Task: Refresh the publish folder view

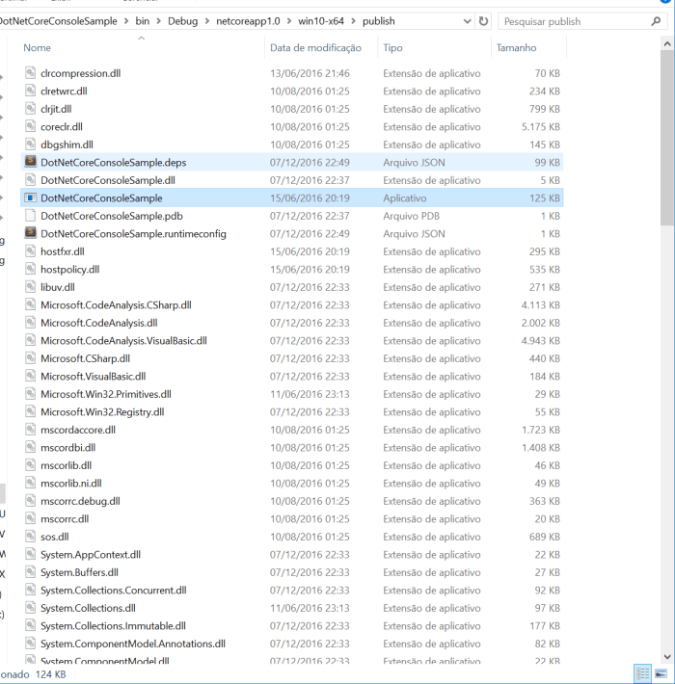Action: tap(483, 21)
